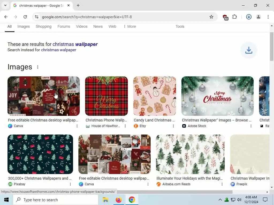Screen dimensions: 274x205
Task: Switch to the Shopping tab
Action: tap(44, 26)
